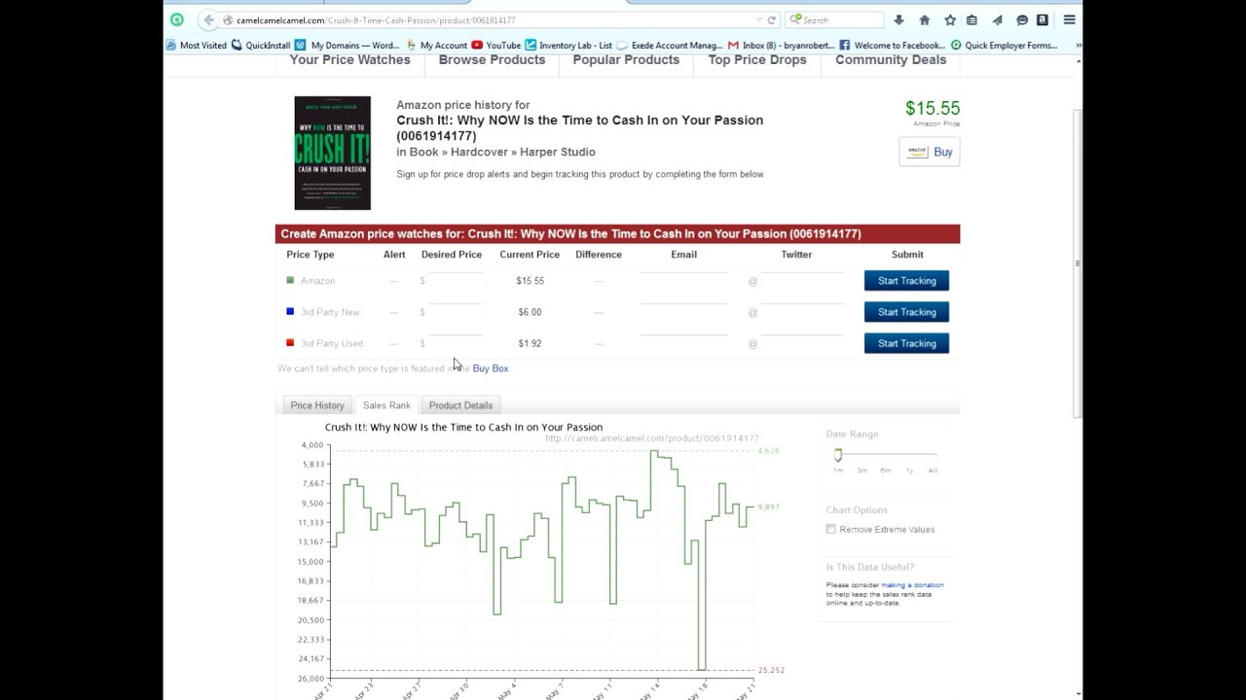Click the page vertical scrollbar thumb

[1077, 264]
